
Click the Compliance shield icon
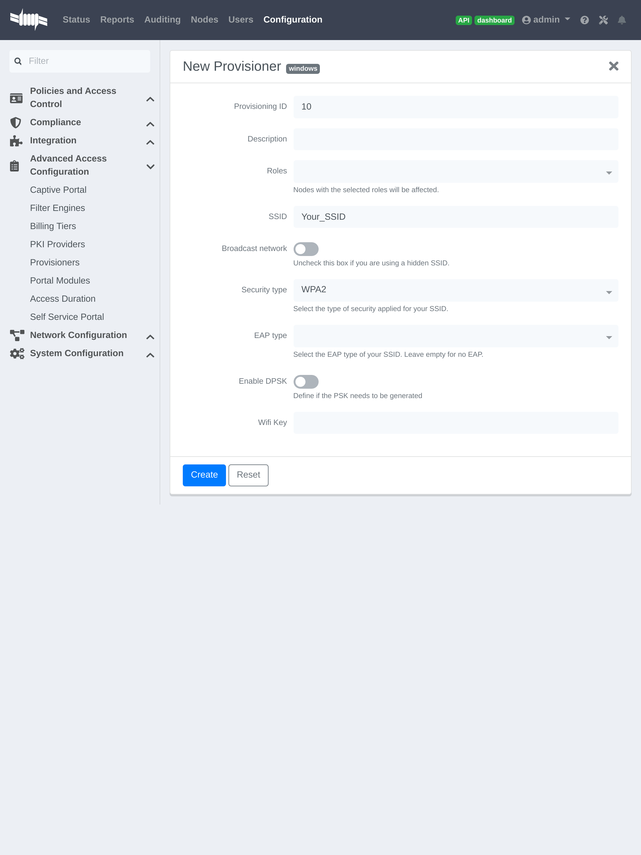[x=15, y=123]
